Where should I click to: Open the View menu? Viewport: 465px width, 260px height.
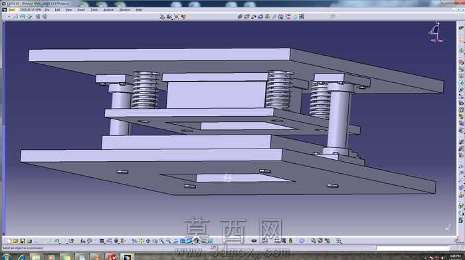(69, 10)
